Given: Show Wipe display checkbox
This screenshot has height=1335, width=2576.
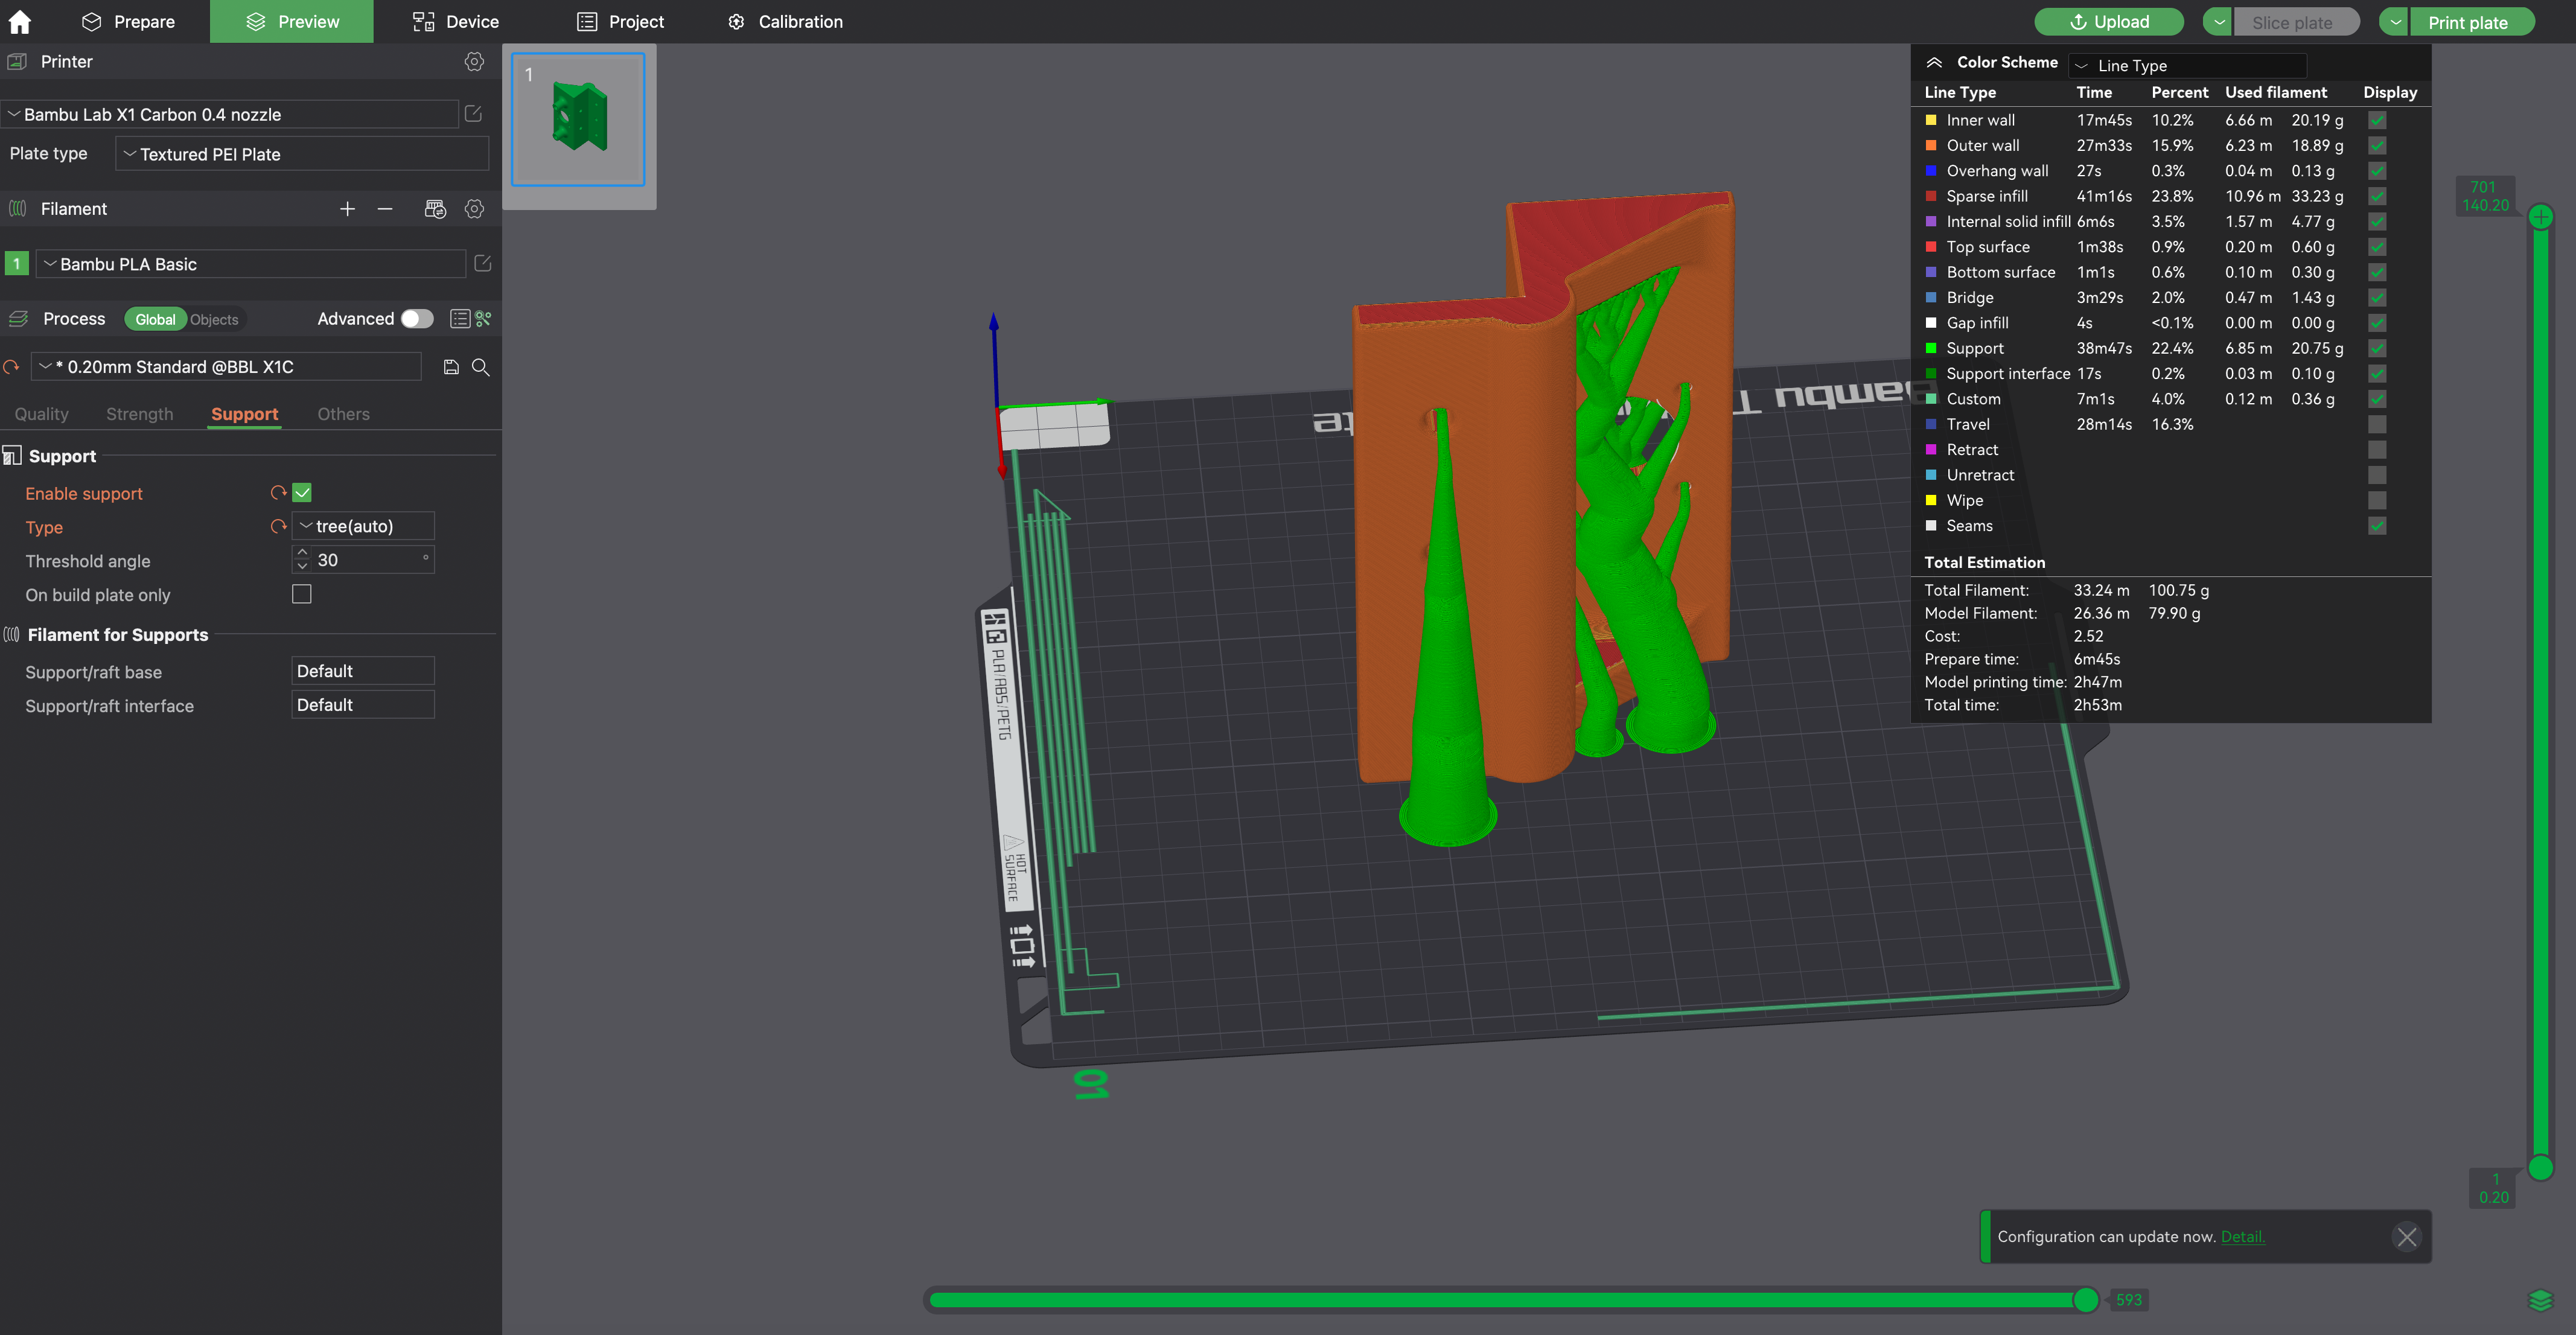Looking at the screenshot, I should 2377,500.
